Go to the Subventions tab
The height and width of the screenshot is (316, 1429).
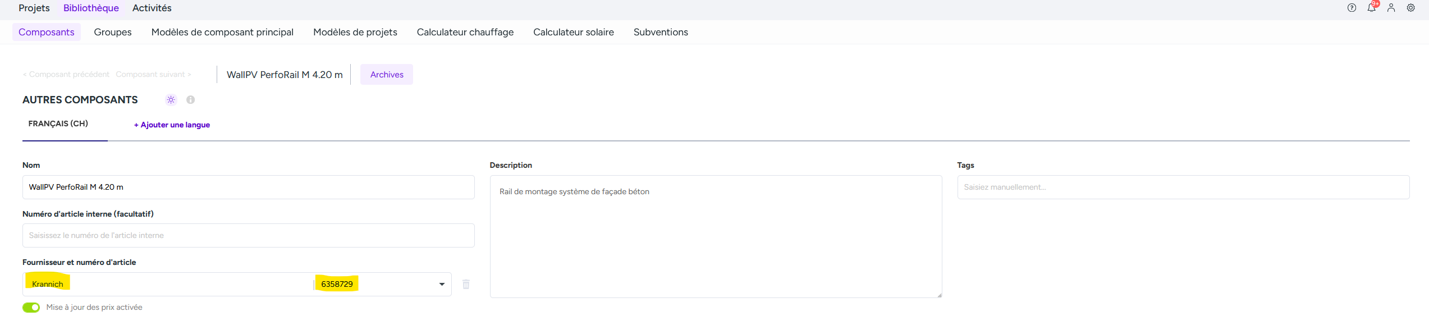661,32
